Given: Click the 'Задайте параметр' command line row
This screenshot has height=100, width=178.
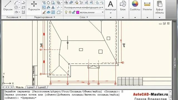Looking at the screenshot, I should 64,91.
